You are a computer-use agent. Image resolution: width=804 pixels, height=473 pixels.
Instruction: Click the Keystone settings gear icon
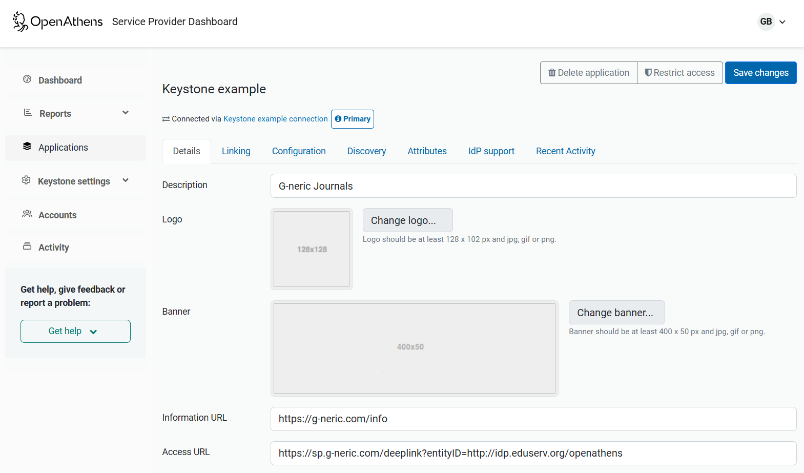[x=26, y=180]
